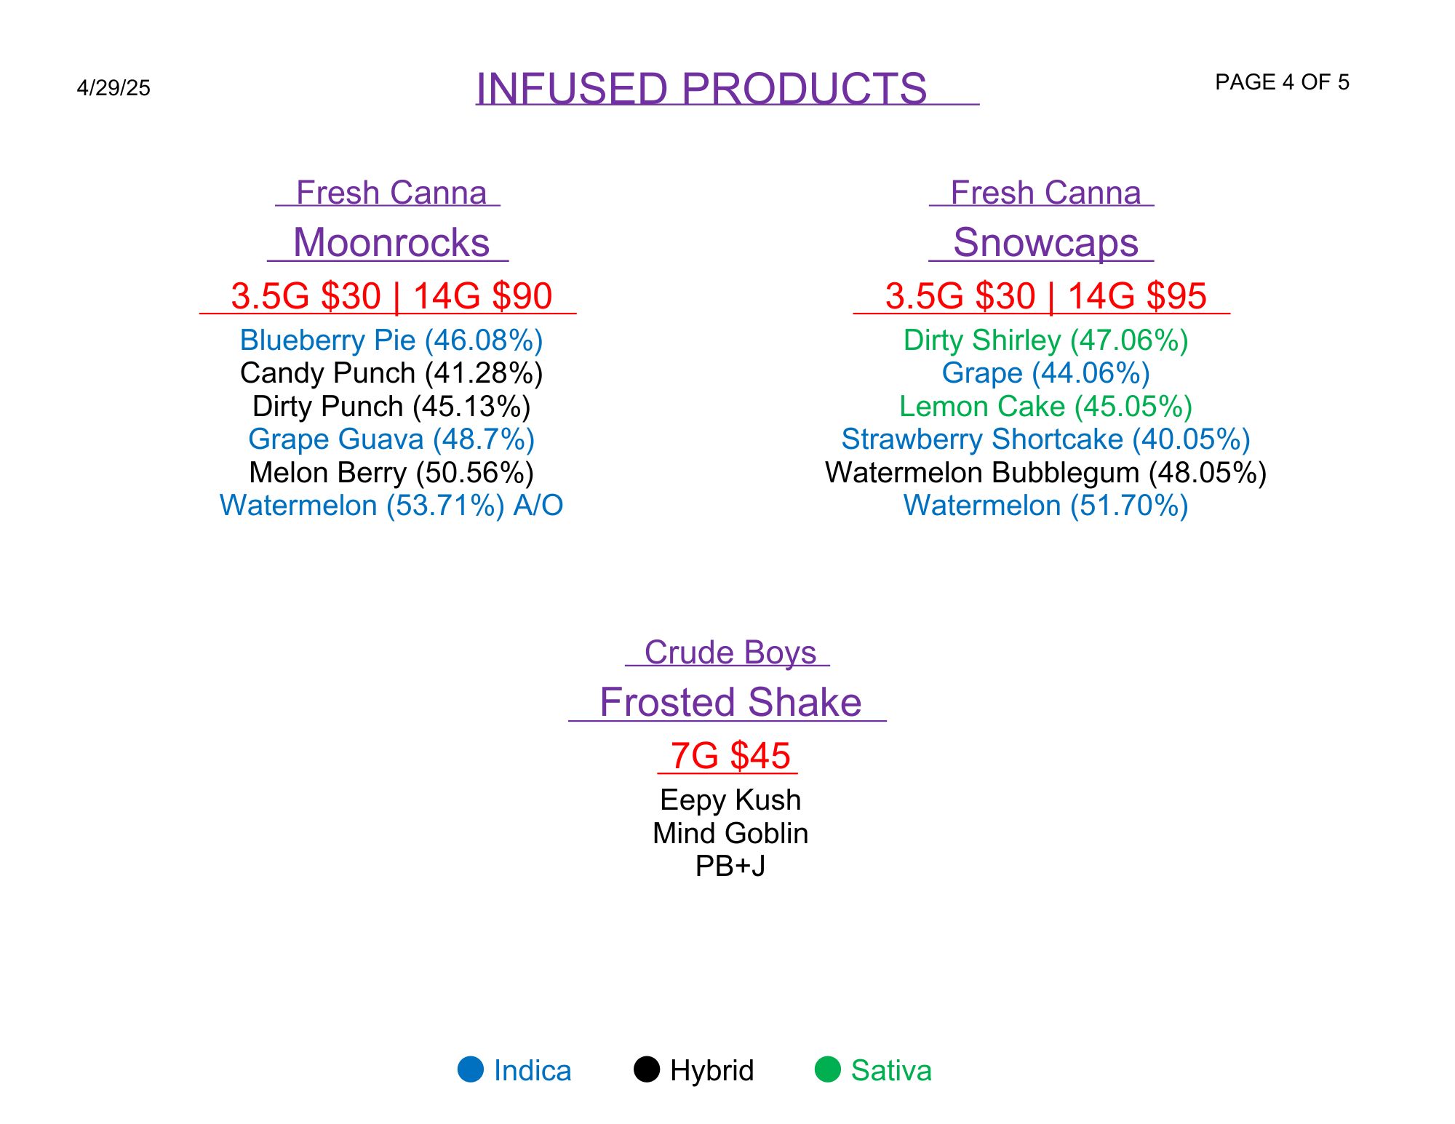This screenshot has width=1455, height=1124.
Task: Select Dirty Shirley (47.06%) strain
Action: (1045, 340)
